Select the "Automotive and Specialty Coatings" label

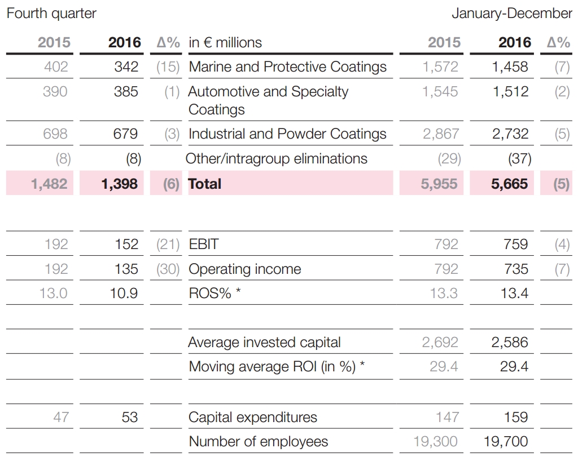point(268,100)
